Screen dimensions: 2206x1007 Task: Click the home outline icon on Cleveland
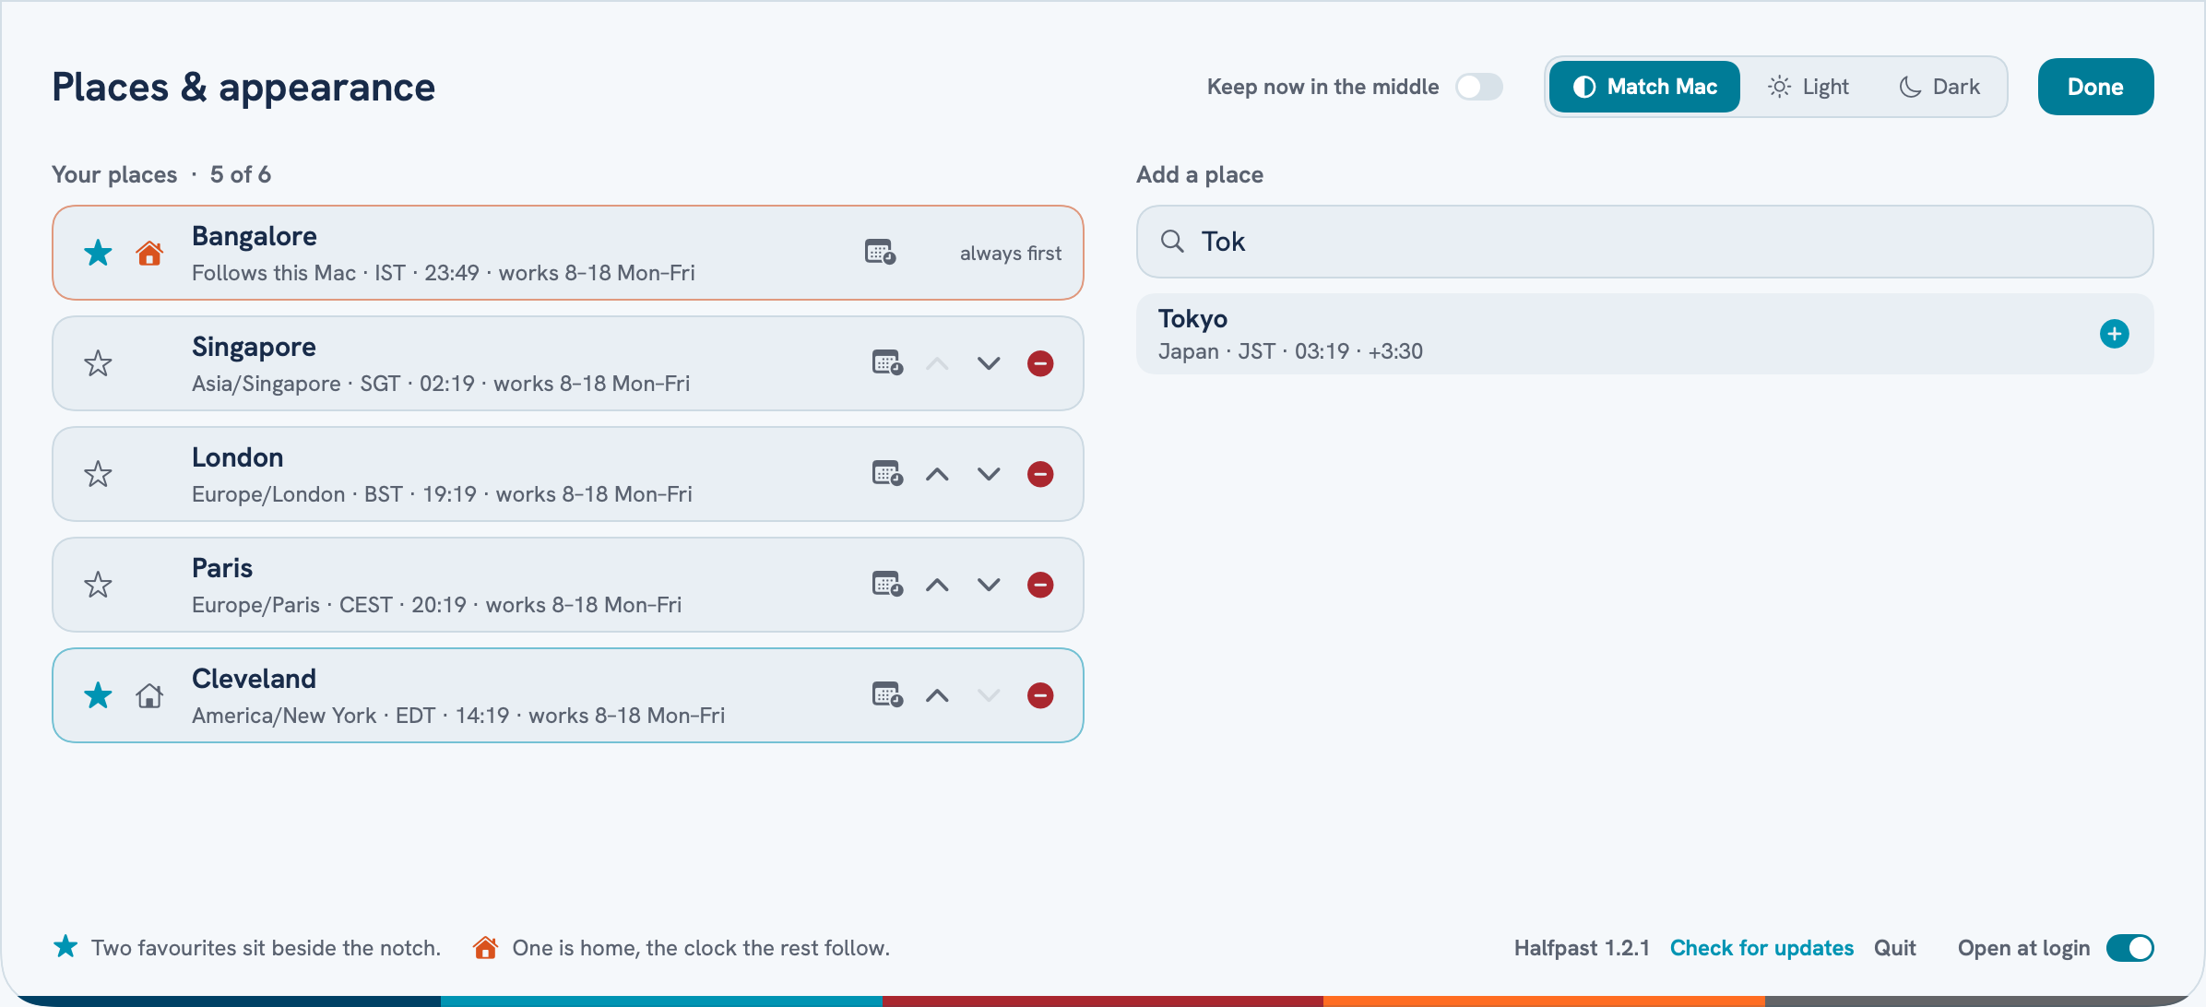[149, 695]
